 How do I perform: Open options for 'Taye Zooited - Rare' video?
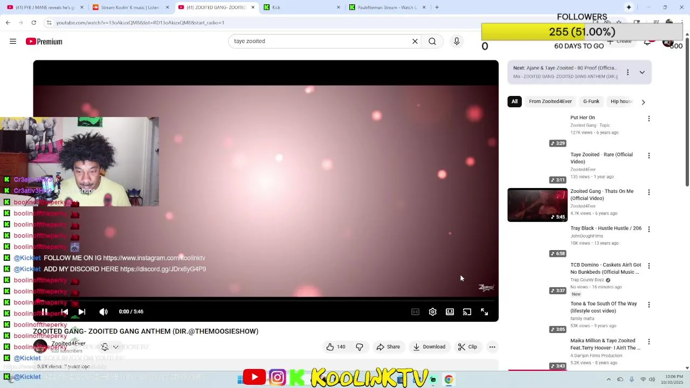[x=649, y=156]
